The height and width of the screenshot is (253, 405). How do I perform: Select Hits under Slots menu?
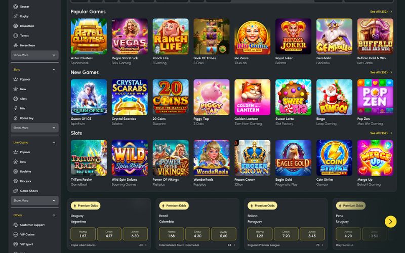pyautogui.click(x=22, y=108)
